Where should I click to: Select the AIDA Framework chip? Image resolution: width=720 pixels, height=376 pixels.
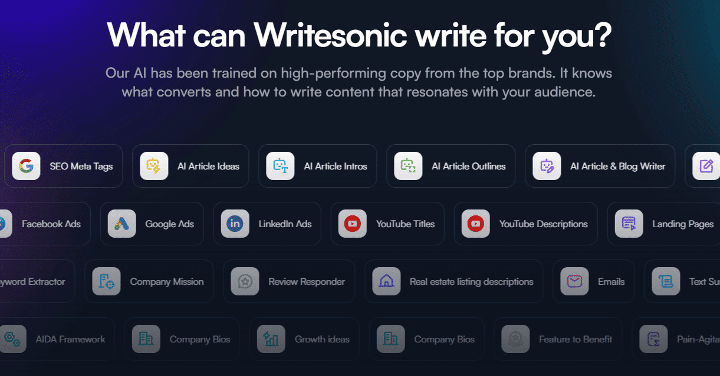(x=57, y=339)
